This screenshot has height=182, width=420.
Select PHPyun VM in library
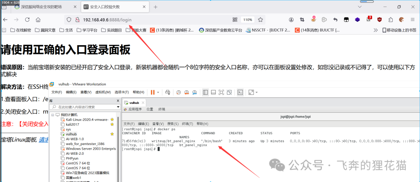tap(72, 158)
